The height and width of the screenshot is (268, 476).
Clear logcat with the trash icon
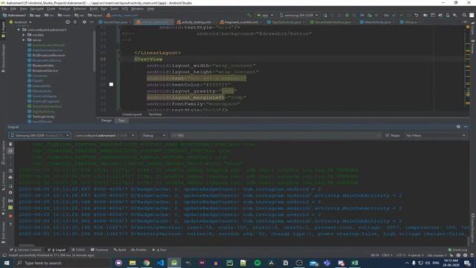pos(10,144)
